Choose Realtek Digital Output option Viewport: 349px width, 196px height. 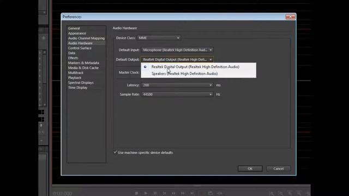pyautogui.click(x=198, y=66)
